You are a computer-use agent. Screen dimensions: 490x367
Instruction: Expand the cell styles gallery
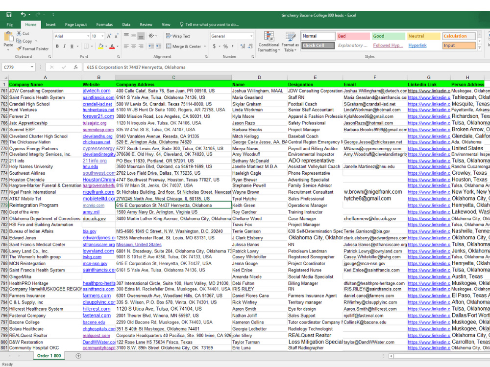[x=479, y=48]
